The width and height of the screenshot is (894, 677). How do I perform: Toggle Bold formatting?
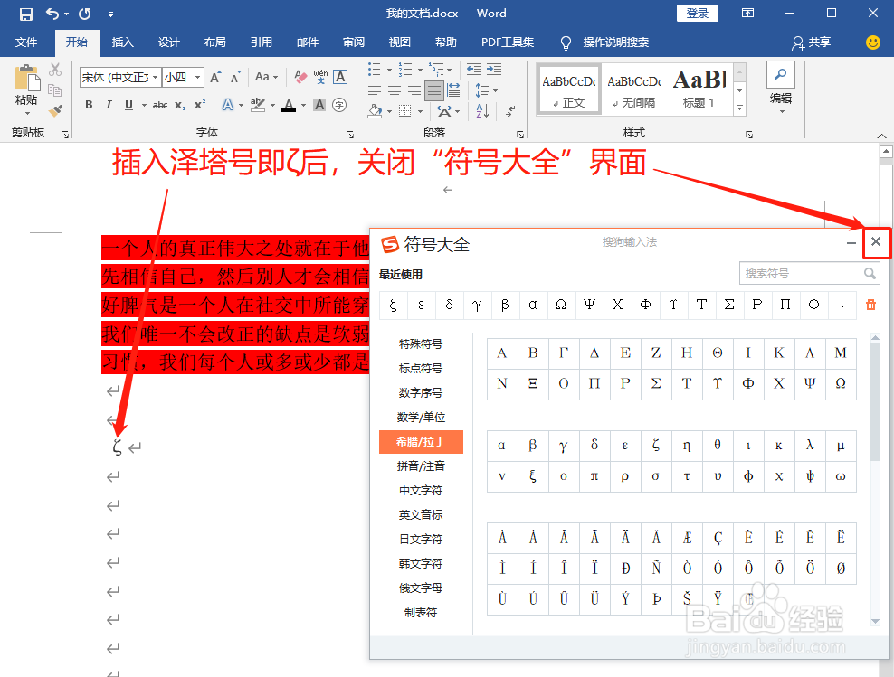89,105
